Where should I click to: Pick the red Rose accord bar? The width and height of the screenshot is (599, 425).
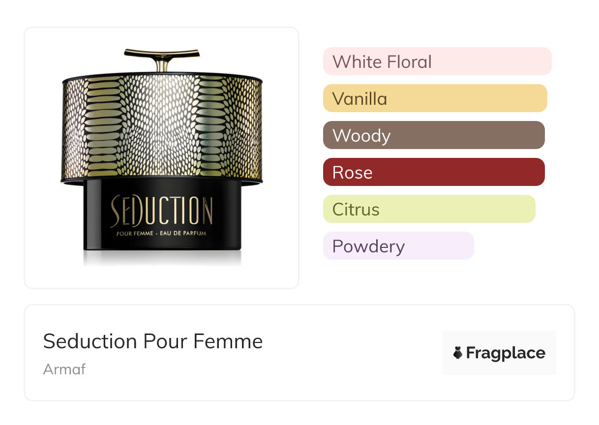[433, 172]
